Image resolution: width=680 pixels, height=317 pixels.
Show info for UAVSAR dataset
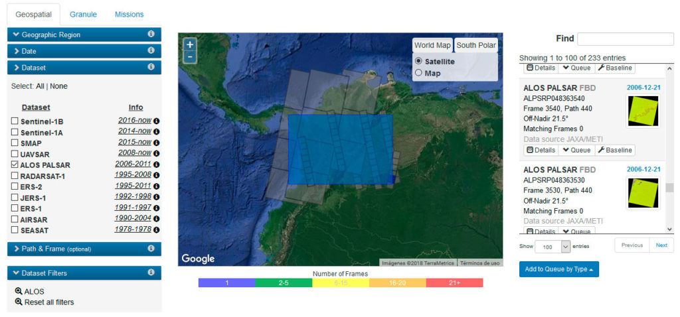[x=157, y=153]
